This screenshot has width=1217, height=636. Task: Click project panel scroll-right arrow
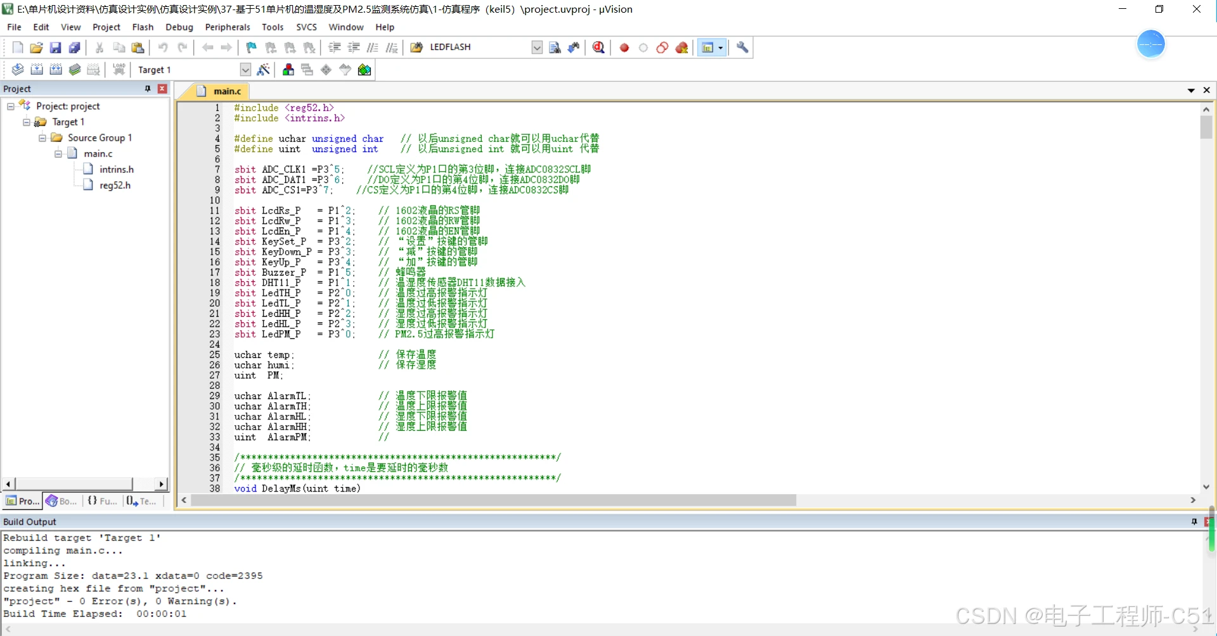click(x=162, y=484)
